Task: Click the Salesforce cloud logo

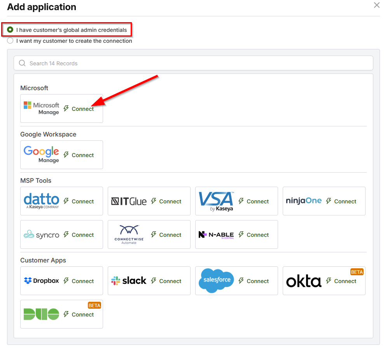Action: coord(216,280)
